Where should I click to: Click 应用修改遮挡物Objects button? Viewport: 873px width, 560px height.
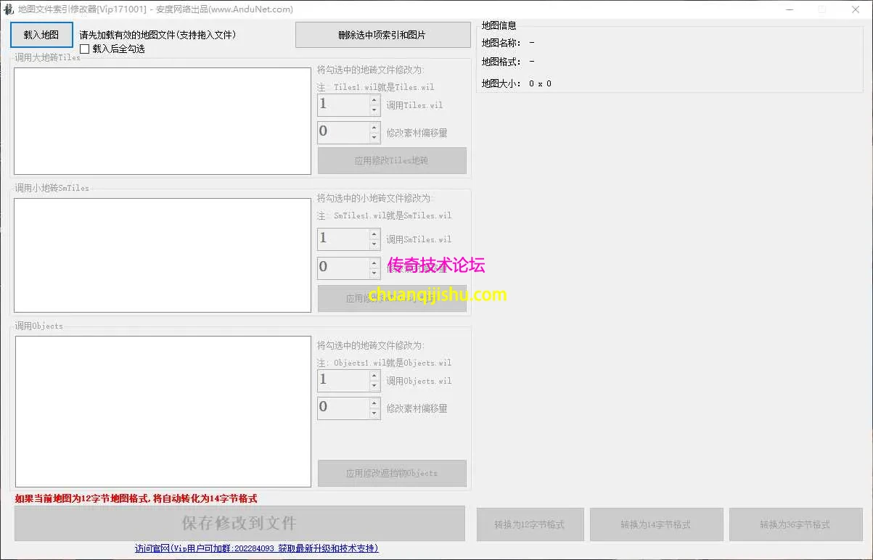[392, 473]
